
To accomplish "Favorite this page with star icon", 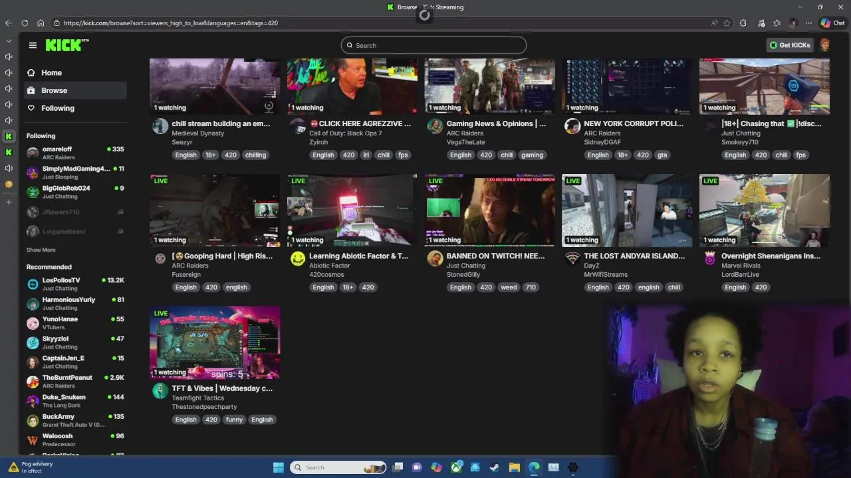I will [x=727, y=23].
